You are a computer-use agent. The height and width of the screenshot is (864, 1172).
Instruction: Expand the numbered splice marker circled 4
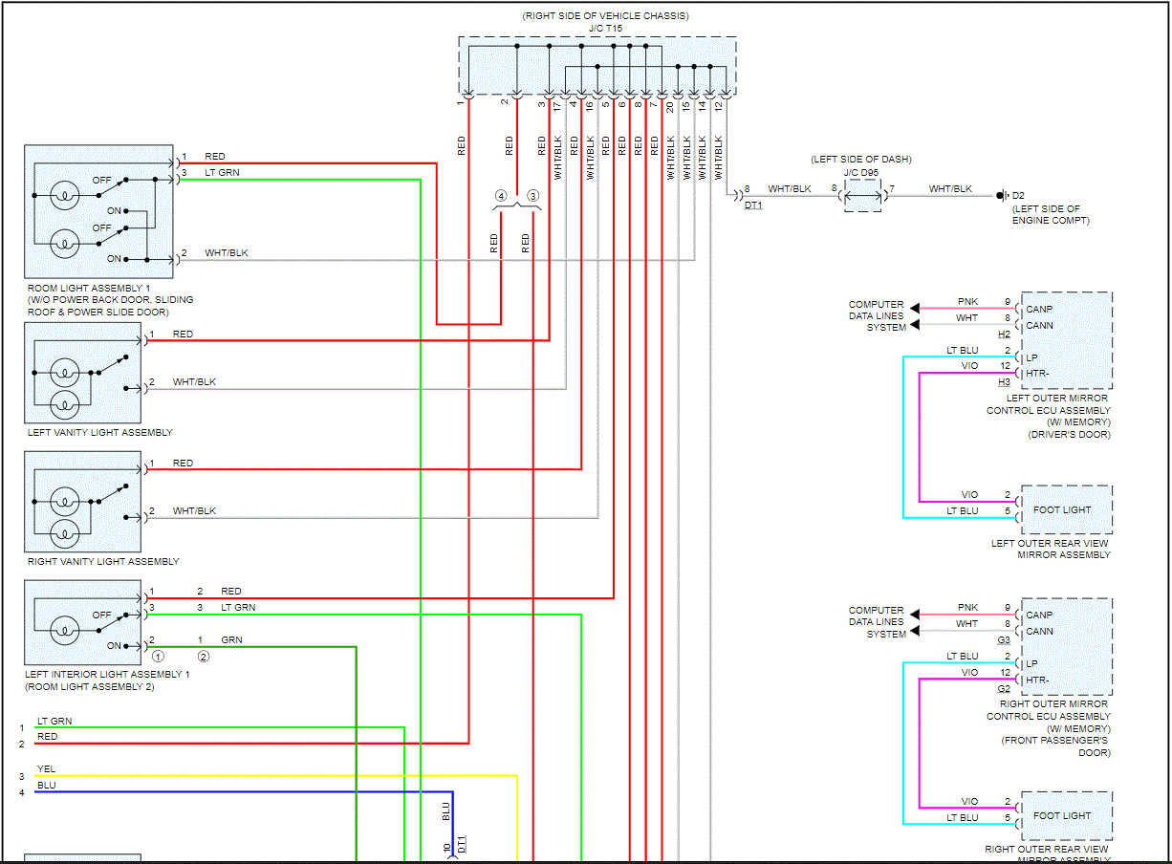click(501, 195)
